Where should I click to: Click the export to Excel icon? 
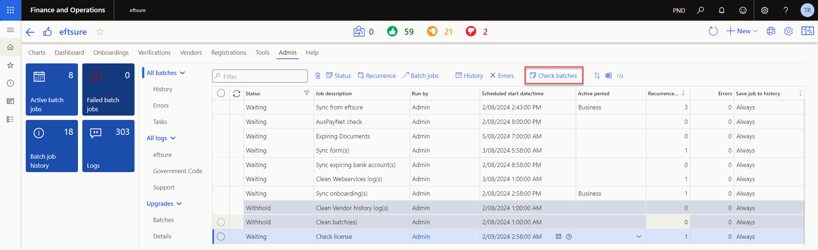609,75
